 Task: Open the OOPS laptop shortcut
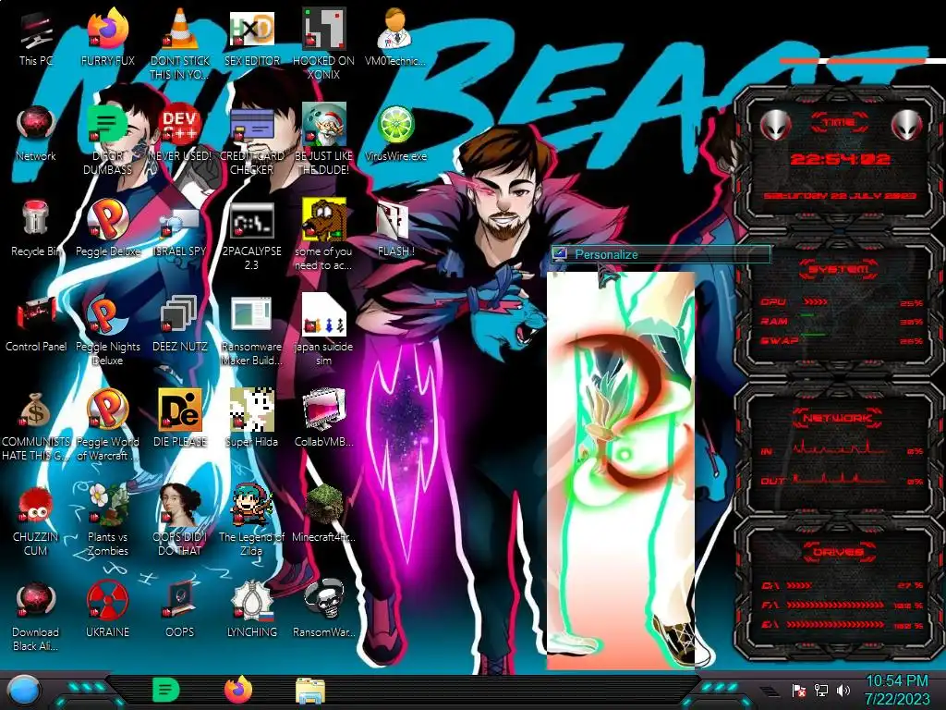(x=180, y=610)
